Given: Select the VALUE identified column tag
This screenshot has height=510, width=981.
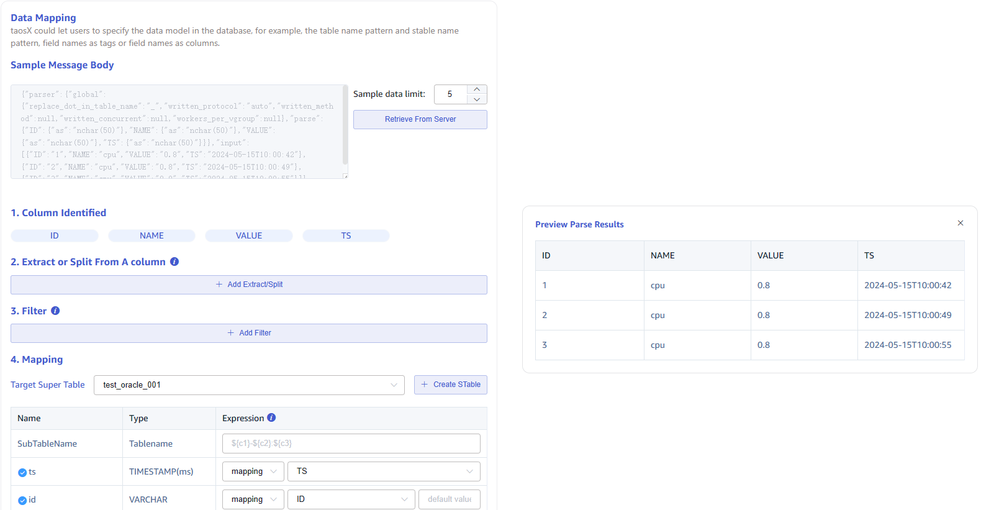Looking at the screenshot, I should (x=248, y=235).
